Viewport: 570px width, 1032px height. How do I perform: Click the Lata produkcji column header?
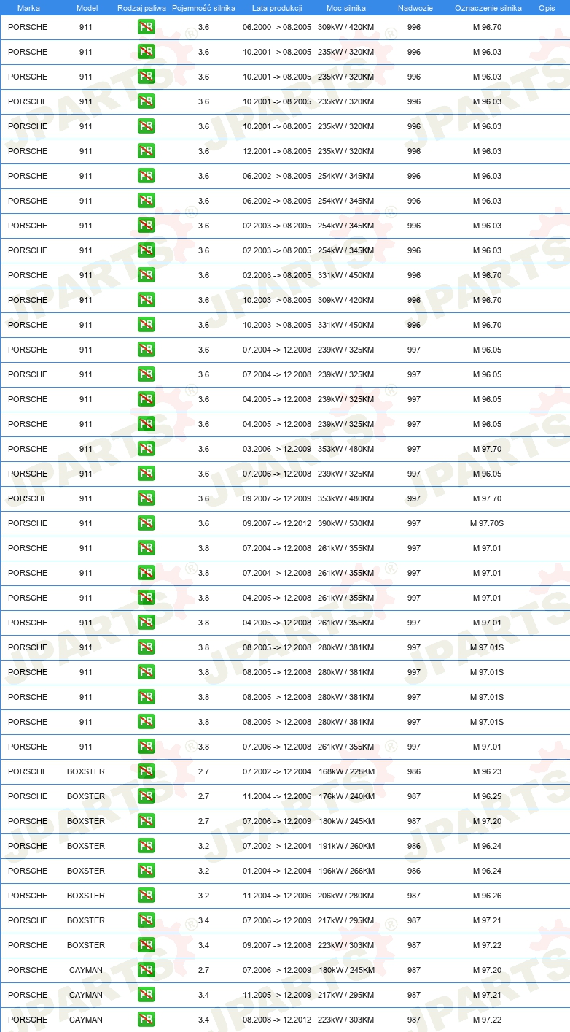tap(277, 8)
